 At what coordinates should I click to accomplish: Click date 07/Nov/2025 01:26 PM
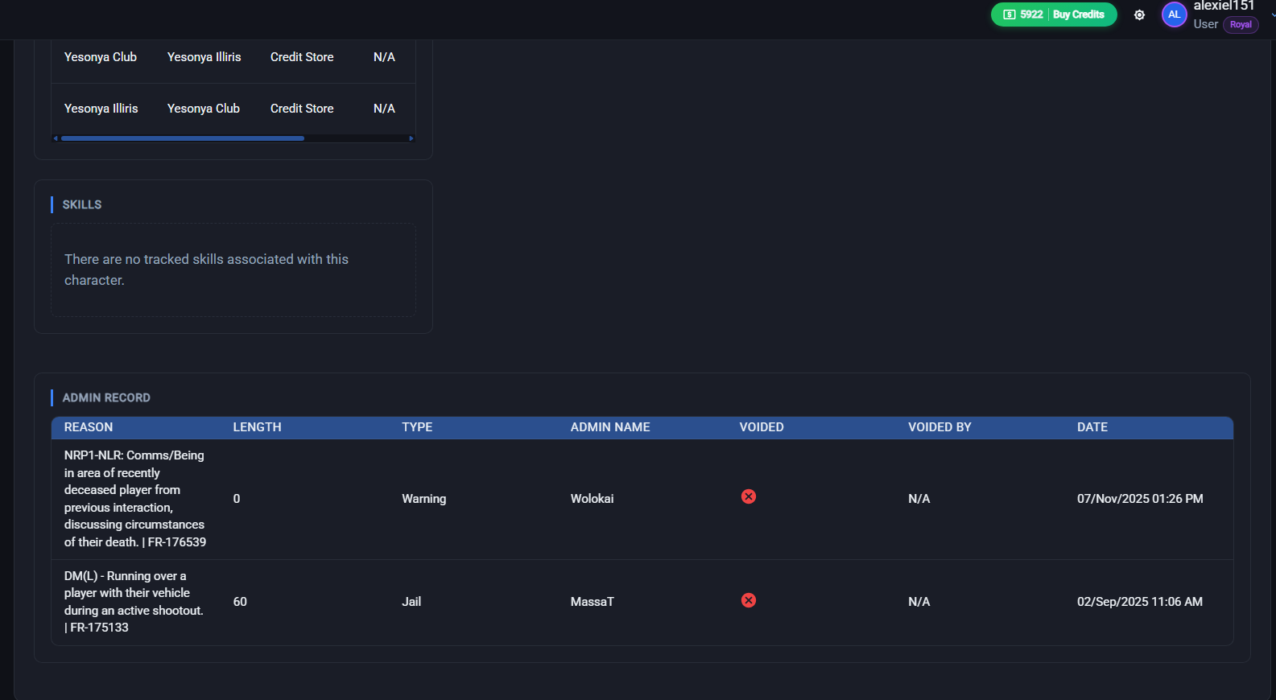[x=1140, y=499]
